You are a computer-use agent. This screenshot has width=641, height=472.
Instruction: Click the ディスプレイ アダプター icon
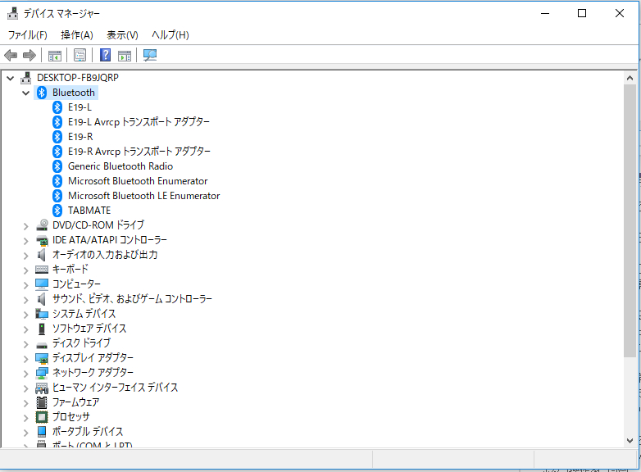(x=42, y=358)
